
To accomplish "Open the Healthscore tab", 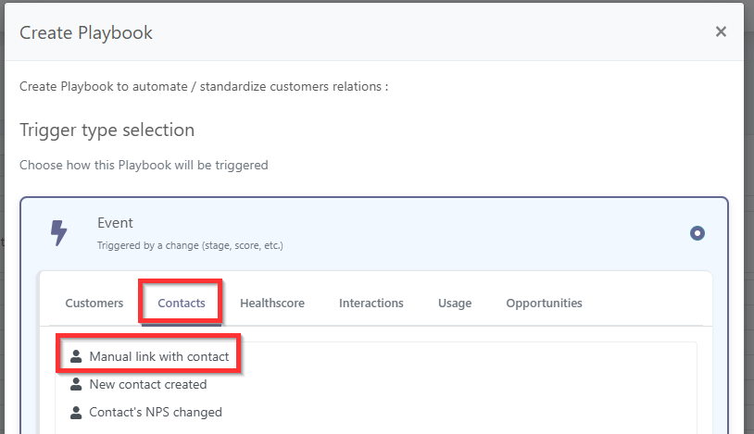I will click(x=272, y=304).
